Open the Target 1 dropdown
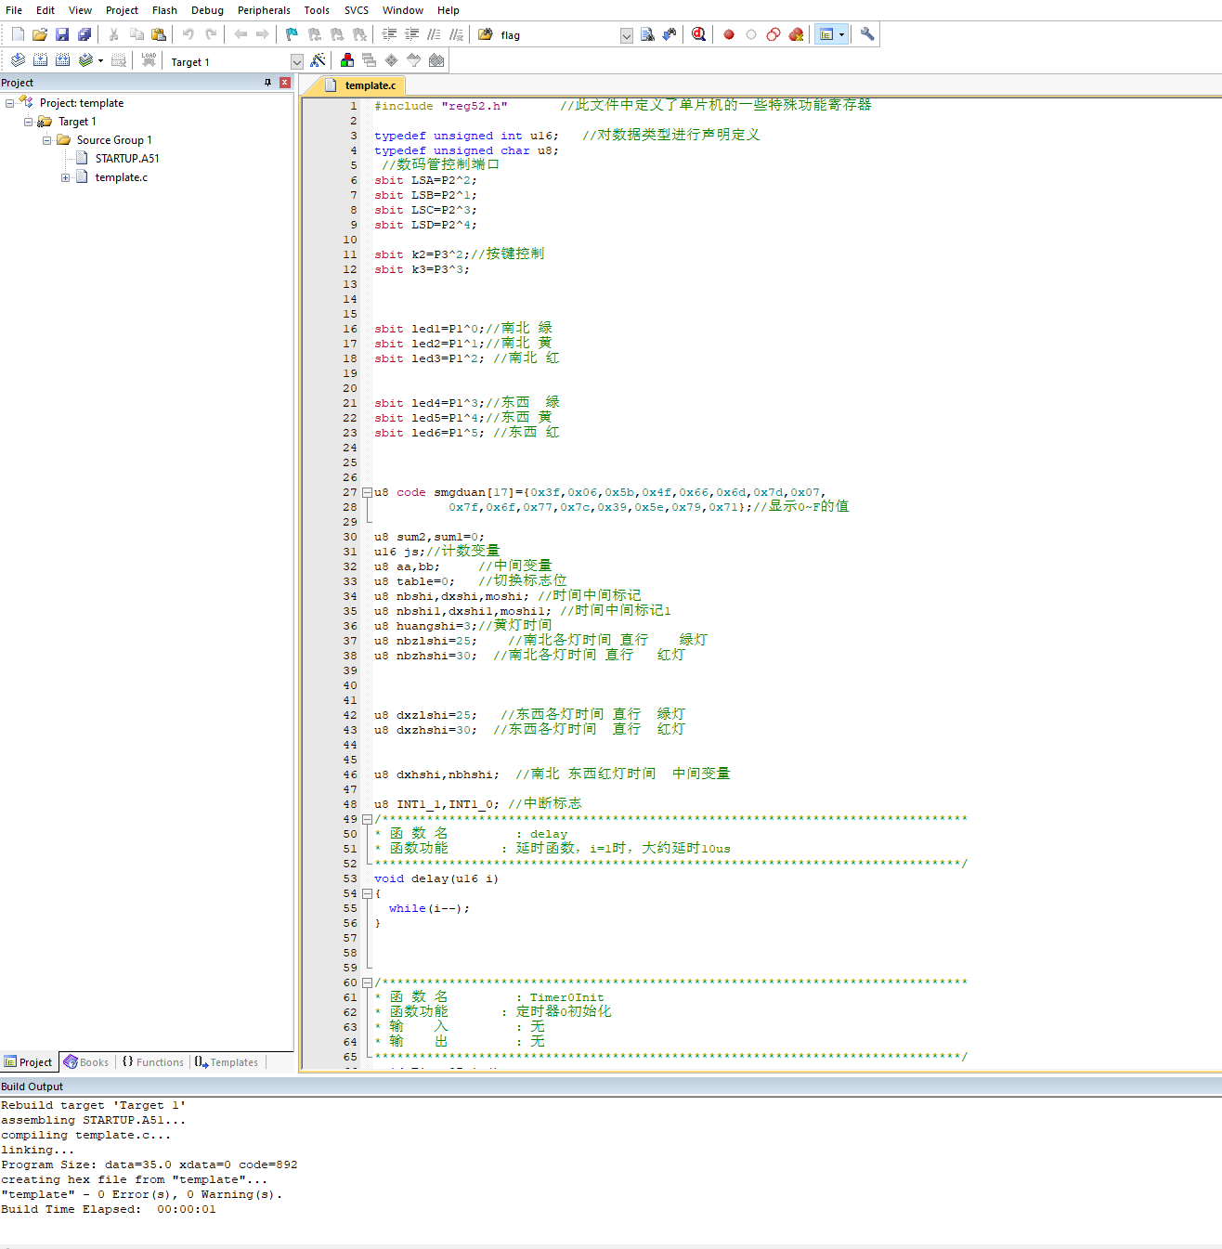 (296, 62)
